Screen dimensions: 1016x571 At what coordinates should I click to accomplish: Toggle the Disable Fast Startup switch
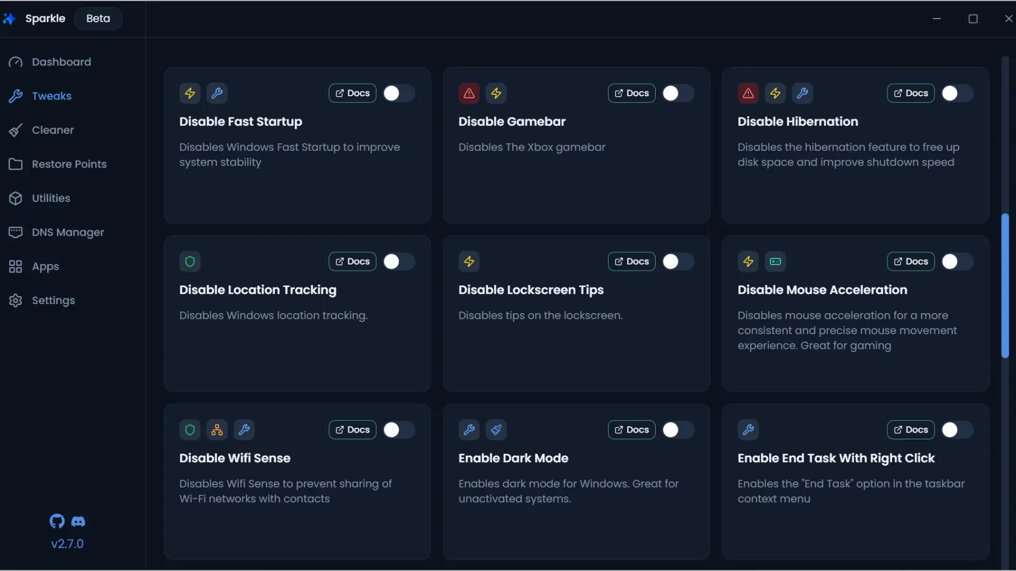(x=399, y=94)
